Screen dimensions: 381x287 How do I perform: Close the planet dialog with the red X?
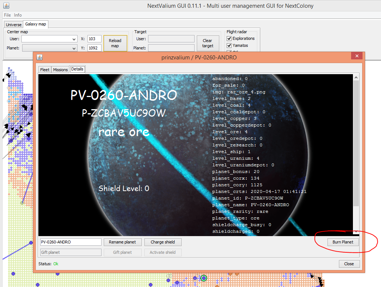click(x=357, y=57)
